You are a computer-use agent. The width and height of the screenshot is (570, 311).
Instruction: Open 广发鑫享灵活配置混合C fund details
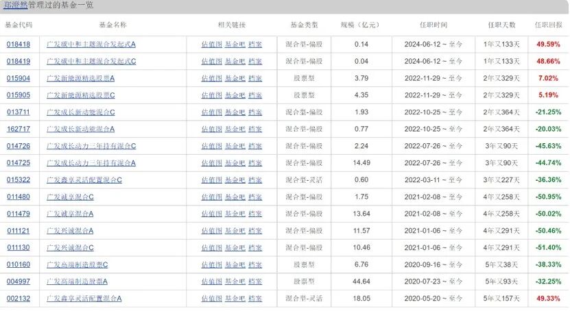point(84,180)
